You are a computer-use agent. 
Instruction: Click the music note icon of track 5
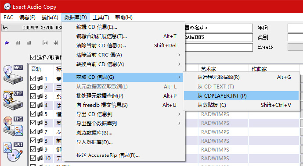coord(40,114)
